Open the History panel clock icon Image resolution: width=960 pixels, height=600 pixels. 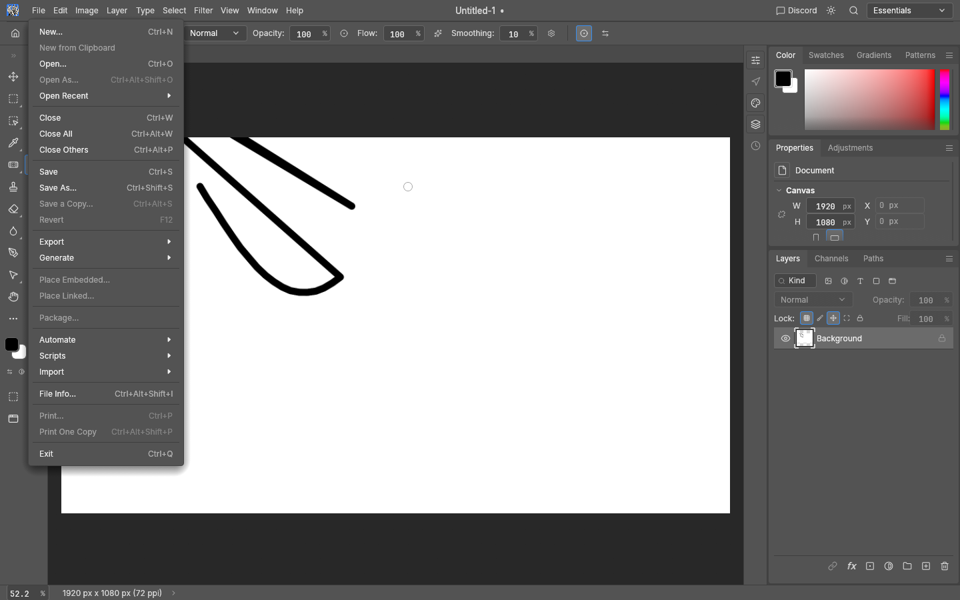tap(755, 146)
